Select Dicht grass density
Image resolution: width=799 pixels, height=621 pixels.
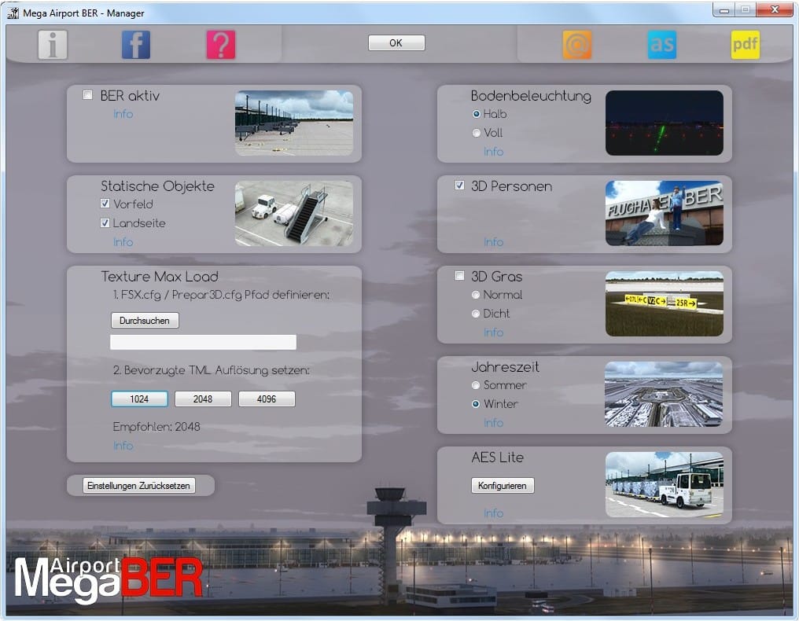pos(477,314)
